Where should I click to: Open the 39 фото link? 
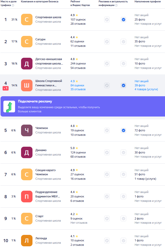coord(140,85)
